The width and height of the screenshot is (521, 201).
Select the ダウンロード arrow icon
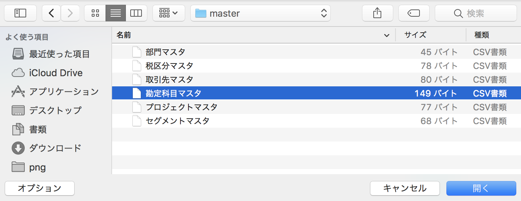click(18, 148)
